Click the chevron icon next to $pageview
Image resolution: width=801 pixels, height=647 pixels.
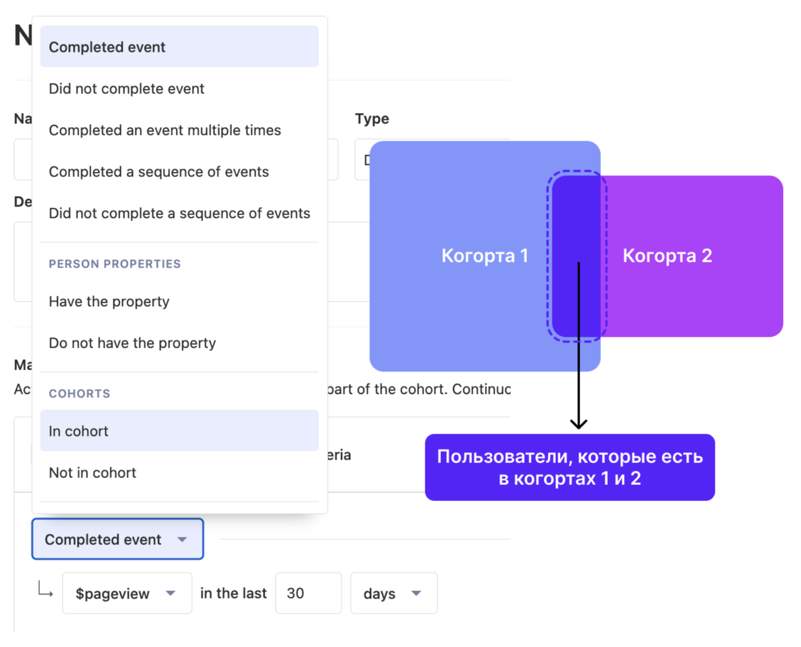[171, 593]
